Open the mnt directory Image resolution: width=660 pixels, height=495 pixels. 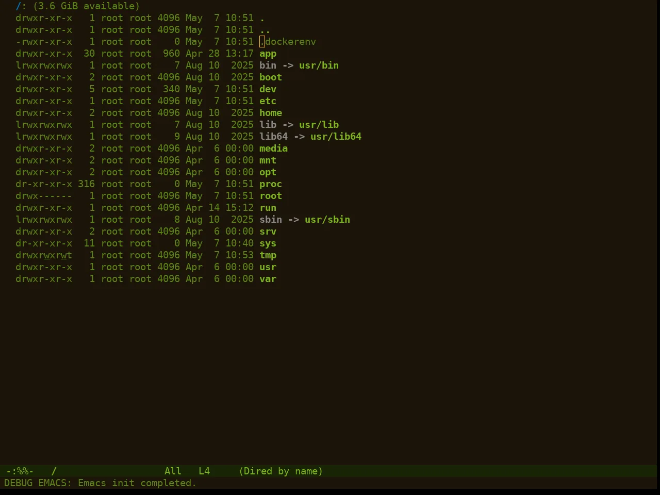[x=268, y=160]
